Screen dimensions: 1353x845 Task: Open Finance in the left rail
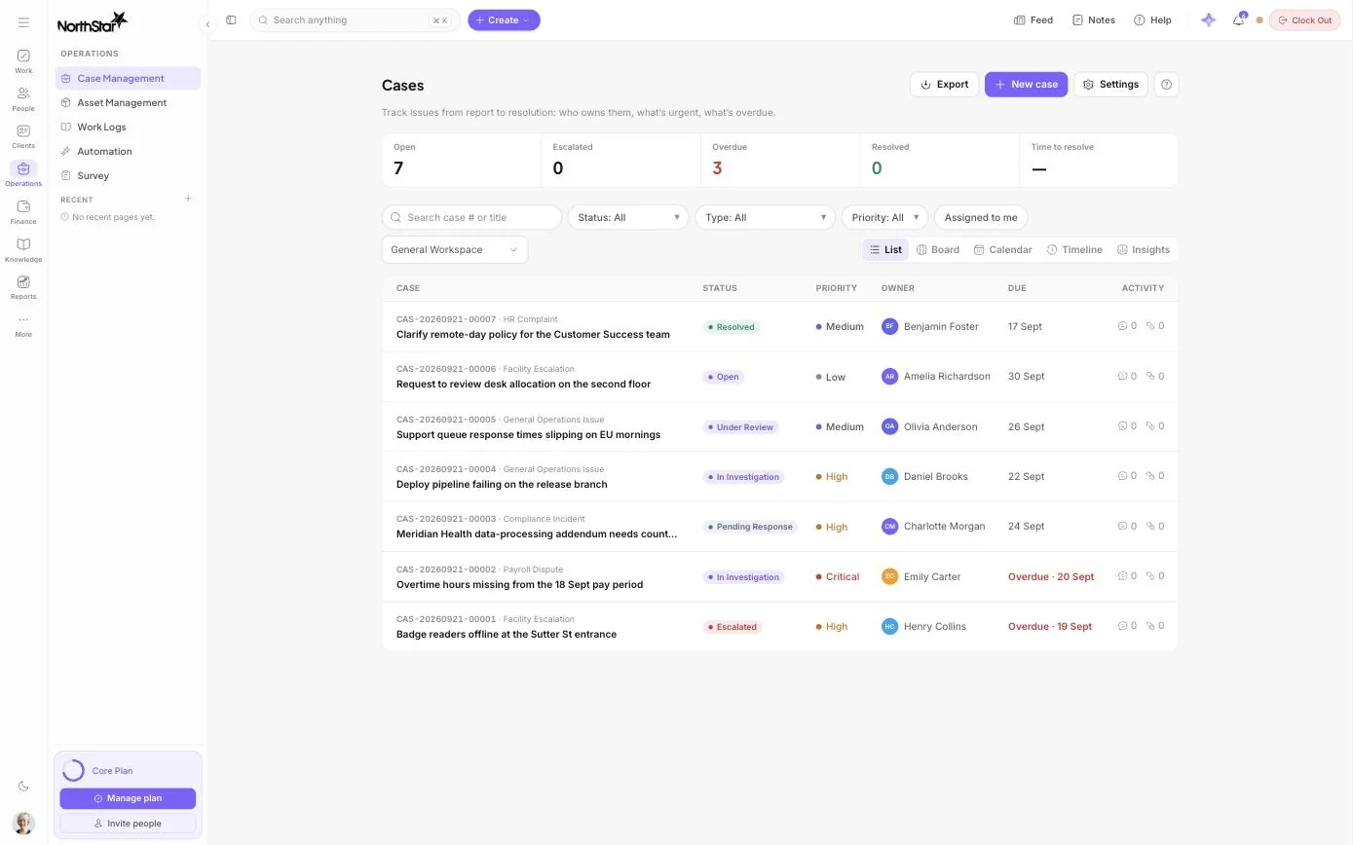pos(23,212)
